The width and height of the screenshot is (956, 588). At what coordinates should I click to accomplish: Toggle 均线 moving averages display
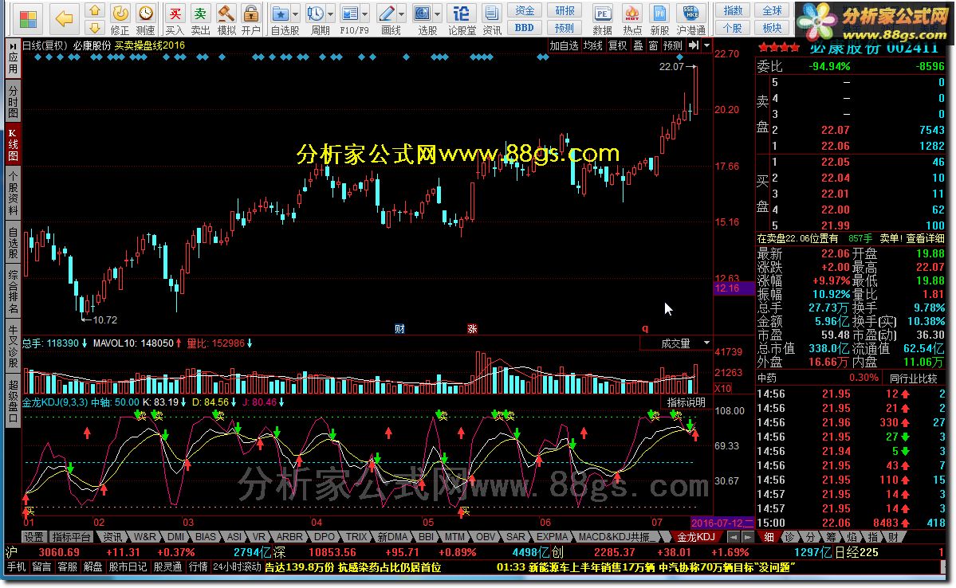592,45
